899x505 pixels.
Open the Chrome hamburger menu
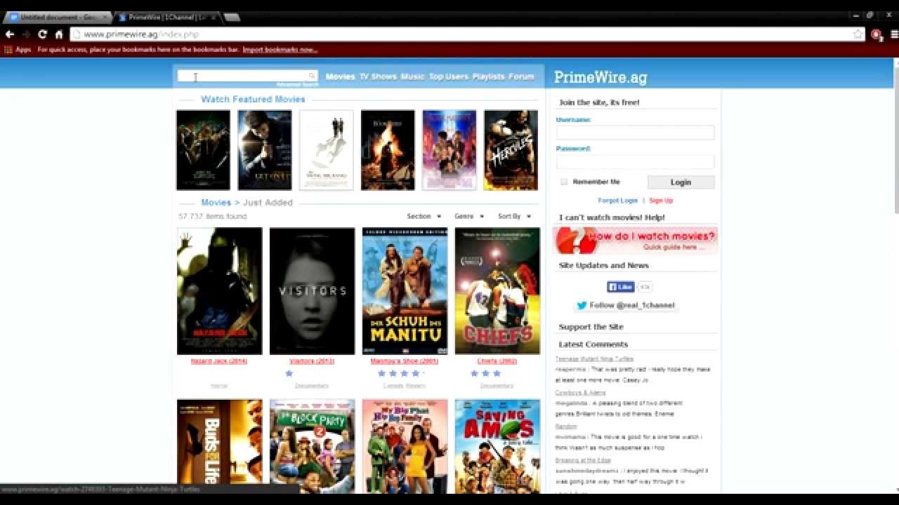[x=894, y=34]
